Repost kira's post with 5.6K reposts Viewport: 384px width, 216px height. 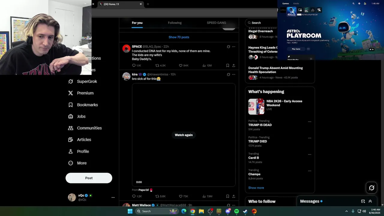pos(160,196)
